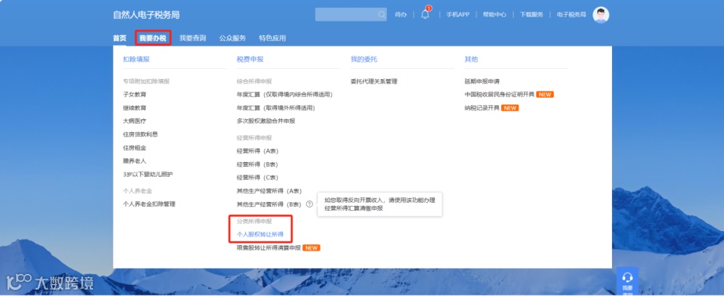This screenshot has height=296, width=724.
Task: Go to the 特色应用 tab
Action: [x=272, y=38]
